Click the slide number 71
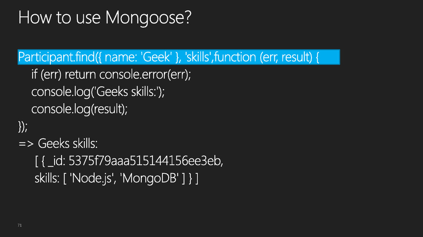The height and width of the screenshot is (237, 423). pyautogui.click(x=19, y=225)
